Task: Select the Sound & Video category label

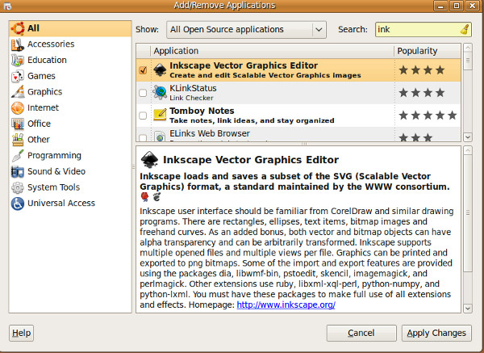Action: point(56,171)
